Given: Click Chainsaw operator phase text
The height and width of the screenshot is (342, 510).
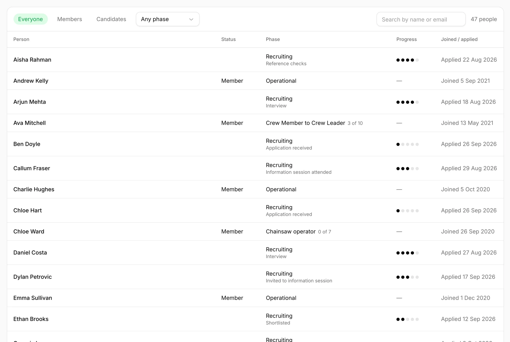Looking at the screenshot, I should [x=291, y=232].
